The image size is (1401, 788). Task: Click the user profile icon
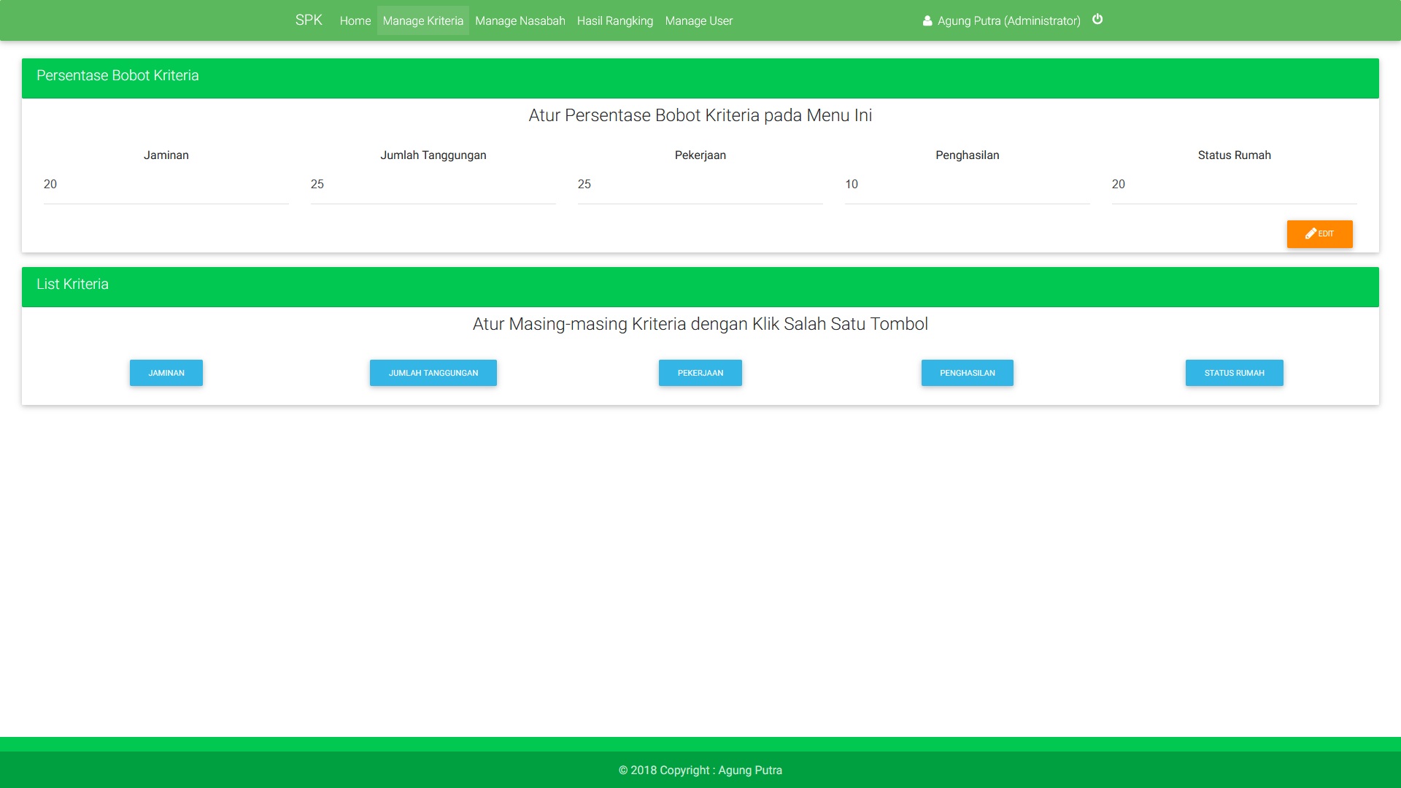927,21
